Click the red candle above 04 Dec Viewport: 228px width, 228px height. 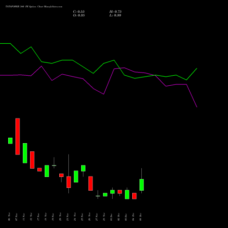[135, 196]
